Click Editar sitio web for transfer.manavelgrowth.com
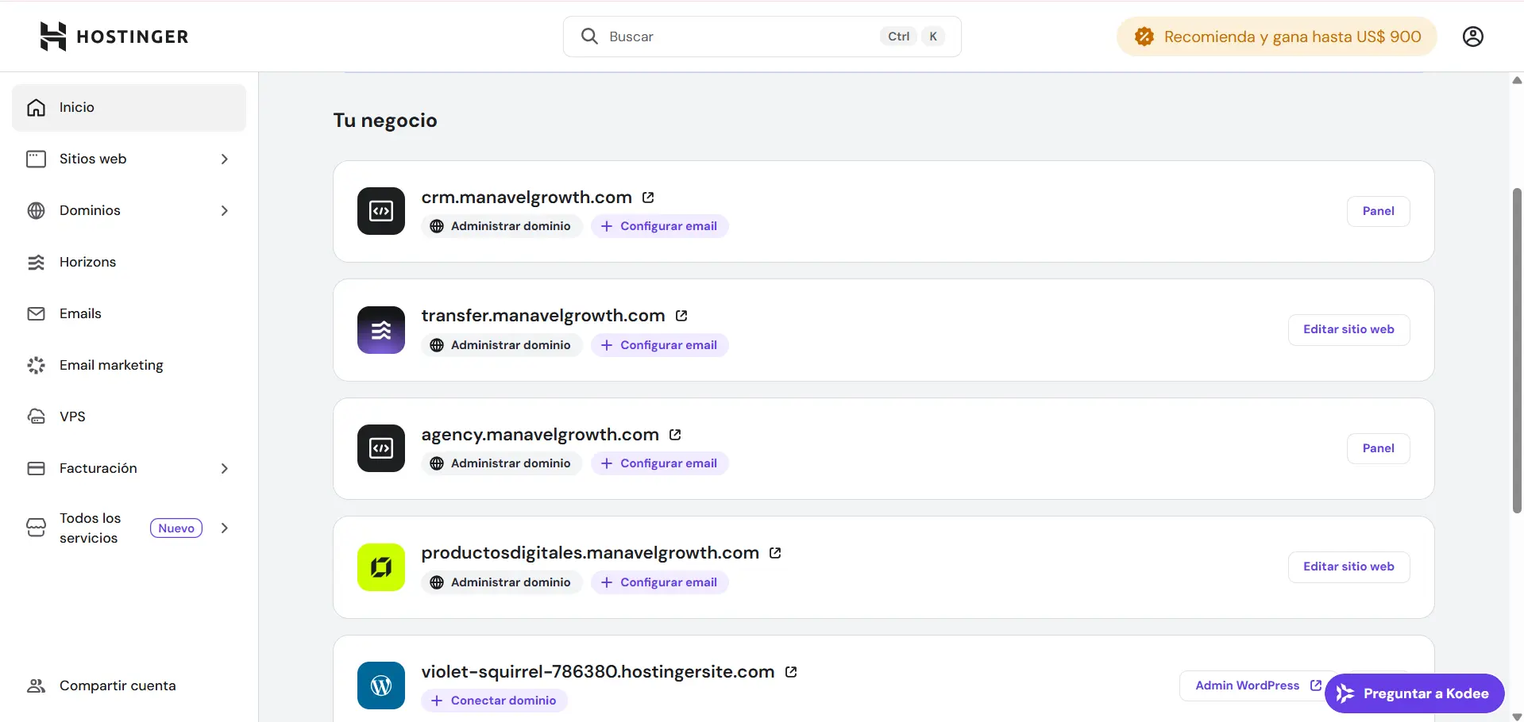The image size is (1524, 722). [x=1348, y=329]
